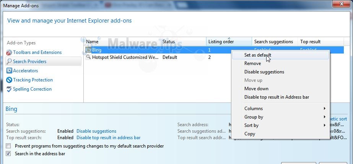
Task: Click listing order 2 cell
Action: [x=209, y=57]
